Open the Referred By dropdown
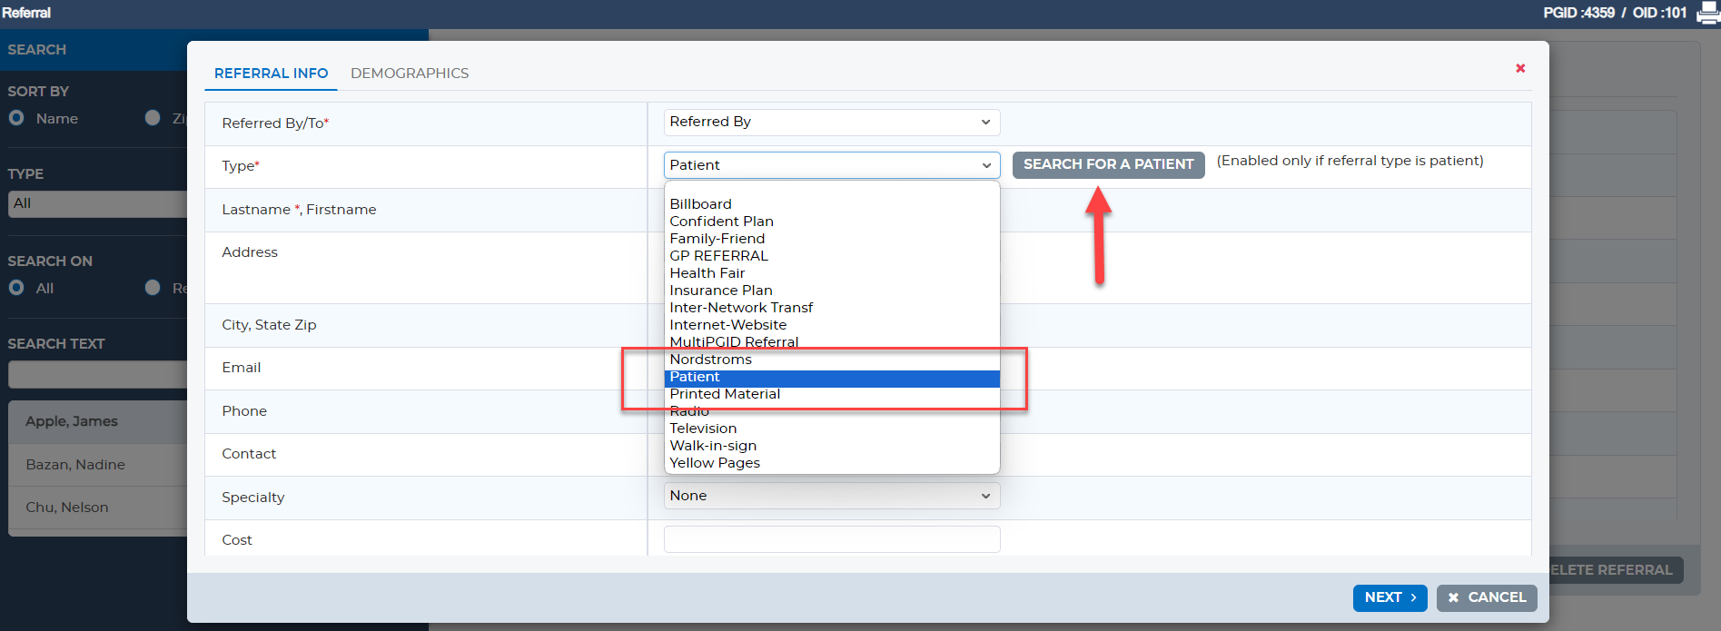Viewport: 1721px width, 631px height. click(831, 122)
